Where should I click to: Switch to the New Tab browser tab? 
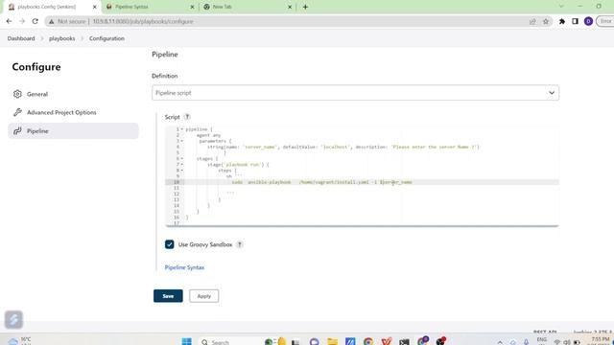pos(247,7)
